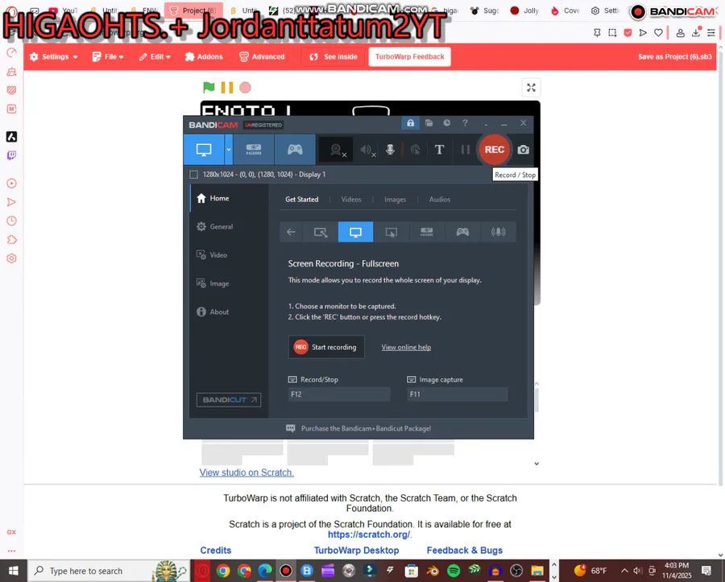Open the Bandicam help question mark

click(x=465, y=123)
